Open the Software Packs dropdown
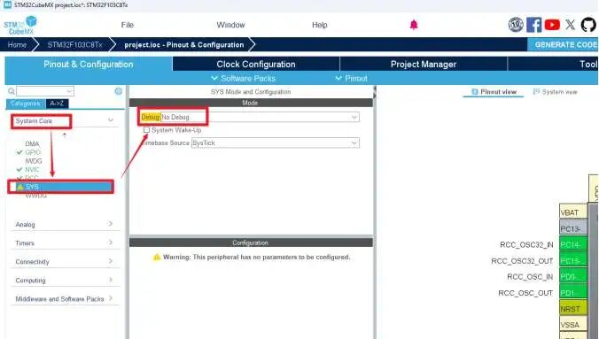This screenshot has height=339, width=599. coord(244,78)
